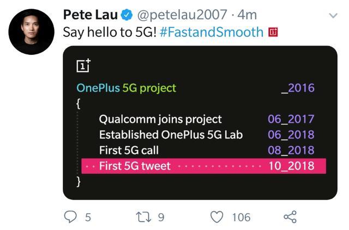The width and height of the screenshot is (349, 230).
Task: Open the #FastandSmooth hashtag
Action: click(212, 32)
